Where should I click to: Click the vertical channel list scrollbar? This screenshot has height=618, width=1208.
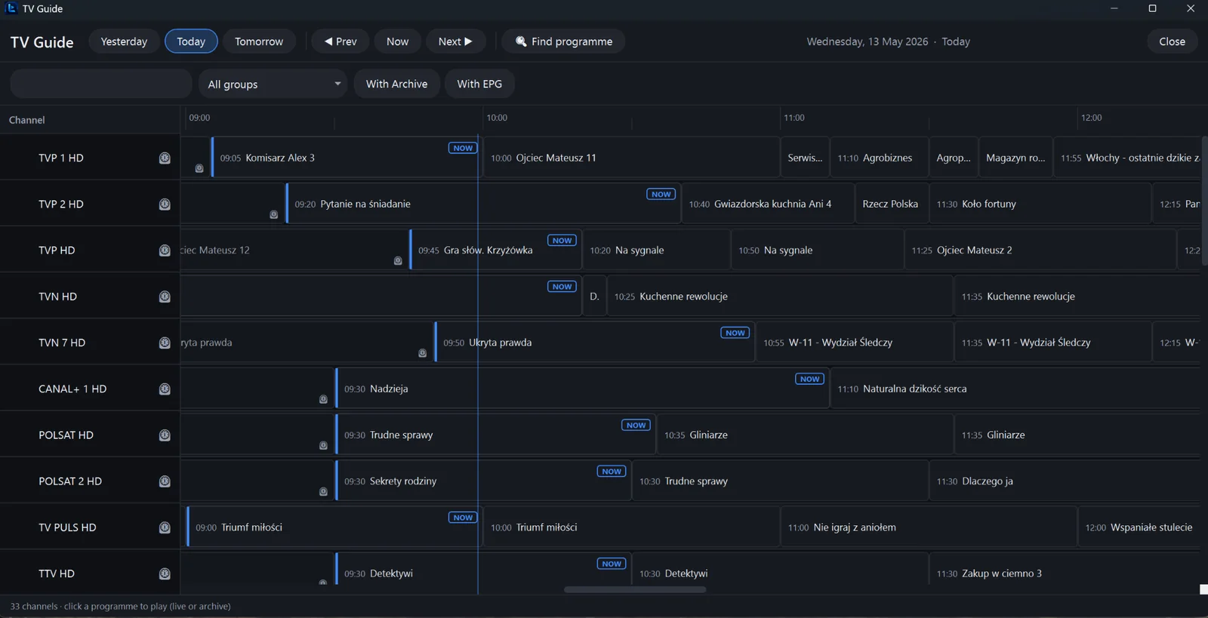[x=1203, y=201]
